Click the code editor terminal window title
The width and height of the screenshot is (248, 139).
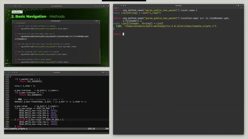[57, 72]
